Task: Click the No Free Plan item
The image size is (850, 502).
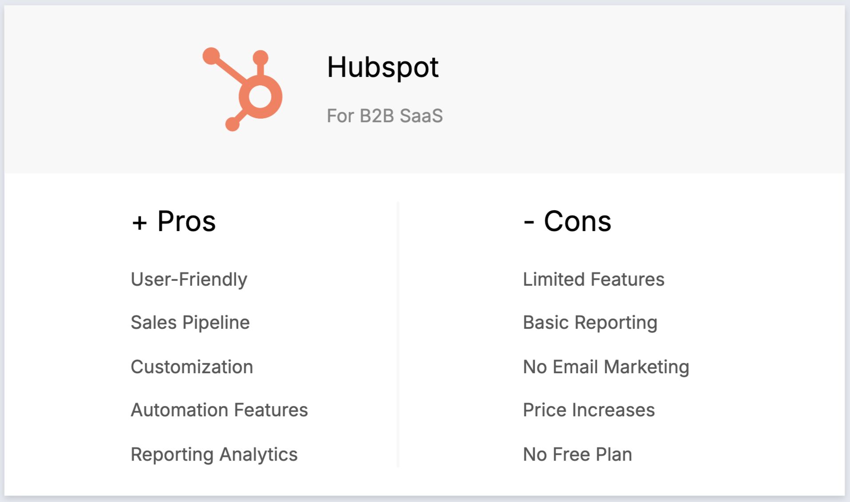Action: click(x=577, y=454)
